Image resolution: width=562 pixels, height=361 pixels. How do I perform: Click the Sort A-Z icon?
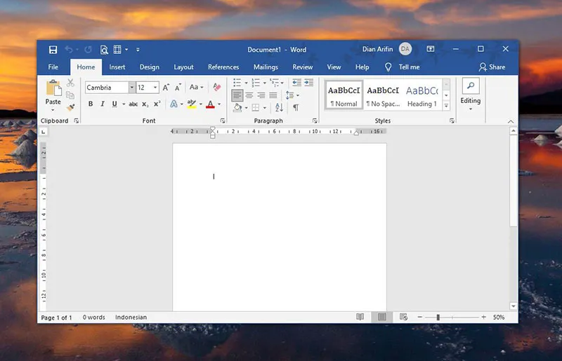[279, 107]
